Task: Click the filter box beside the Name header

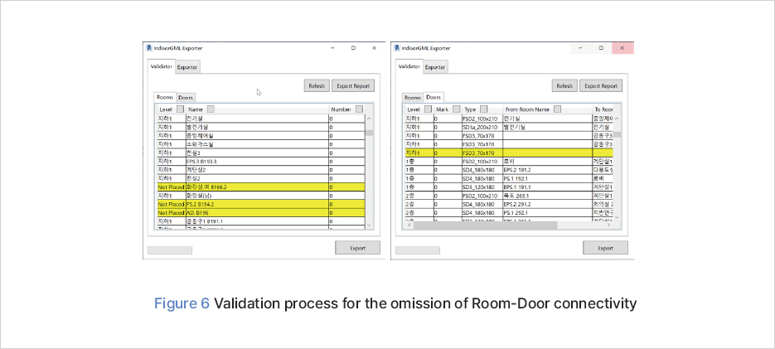Action: pos(211,109)
